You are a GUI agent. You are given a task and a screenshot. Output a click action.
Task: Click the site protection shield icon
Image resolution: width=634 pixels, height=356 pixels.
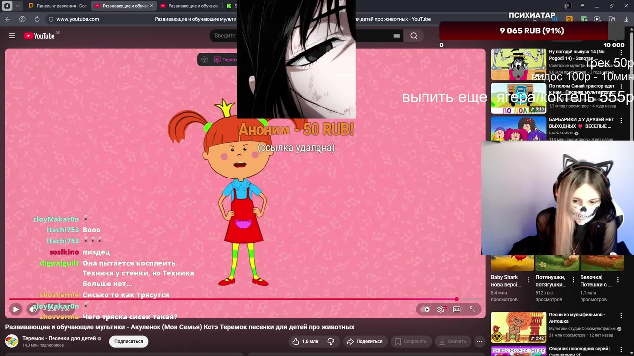(51, 19)
